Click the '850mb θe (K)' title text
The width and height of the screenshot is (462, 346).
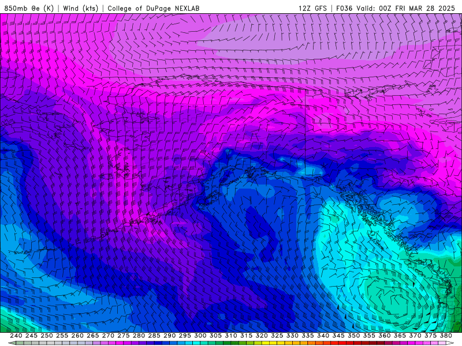coord(29,8)
